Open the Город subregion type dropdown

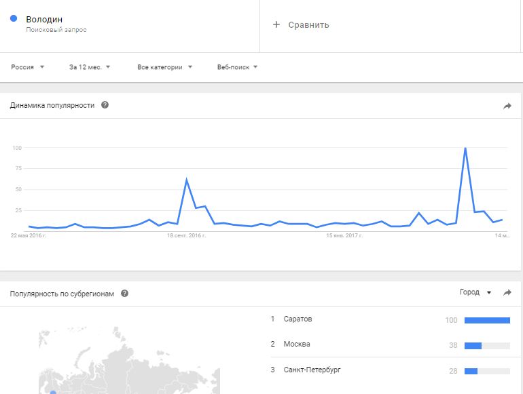[475, 292]
